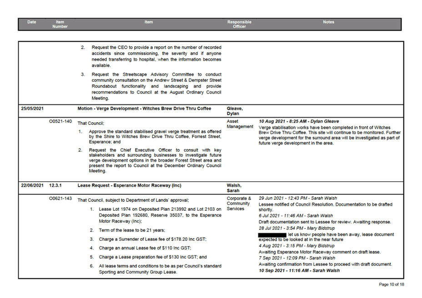Select the Notes column header

pos(328,22)
